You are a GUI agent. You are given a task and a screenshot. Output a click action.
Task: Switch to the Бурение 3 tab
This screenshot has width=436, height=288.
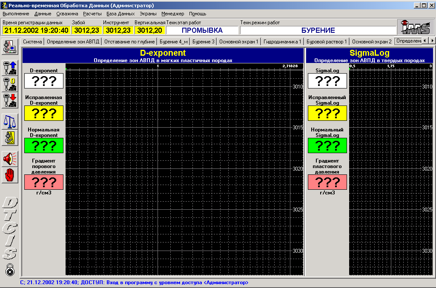coord(203,42)
